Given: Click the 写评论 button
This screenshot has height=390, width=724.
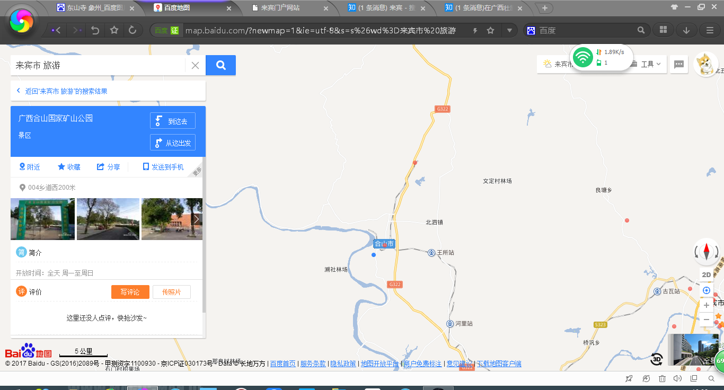Looking at the screenshot, I should pos(130,292).
